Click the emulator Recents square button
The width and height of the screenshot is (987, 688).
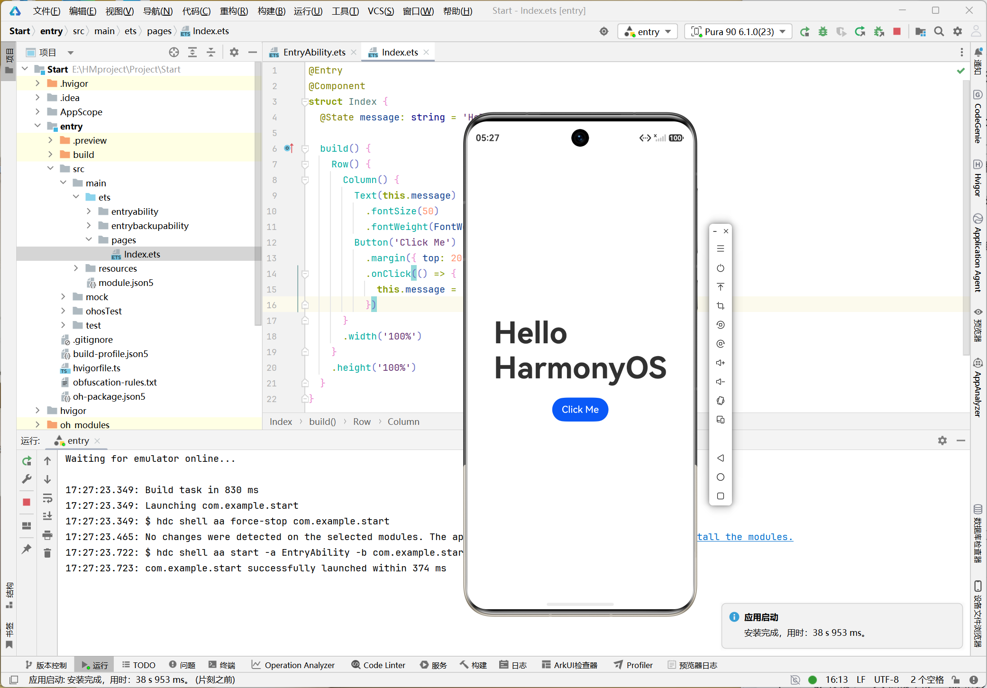pos(721,496)
